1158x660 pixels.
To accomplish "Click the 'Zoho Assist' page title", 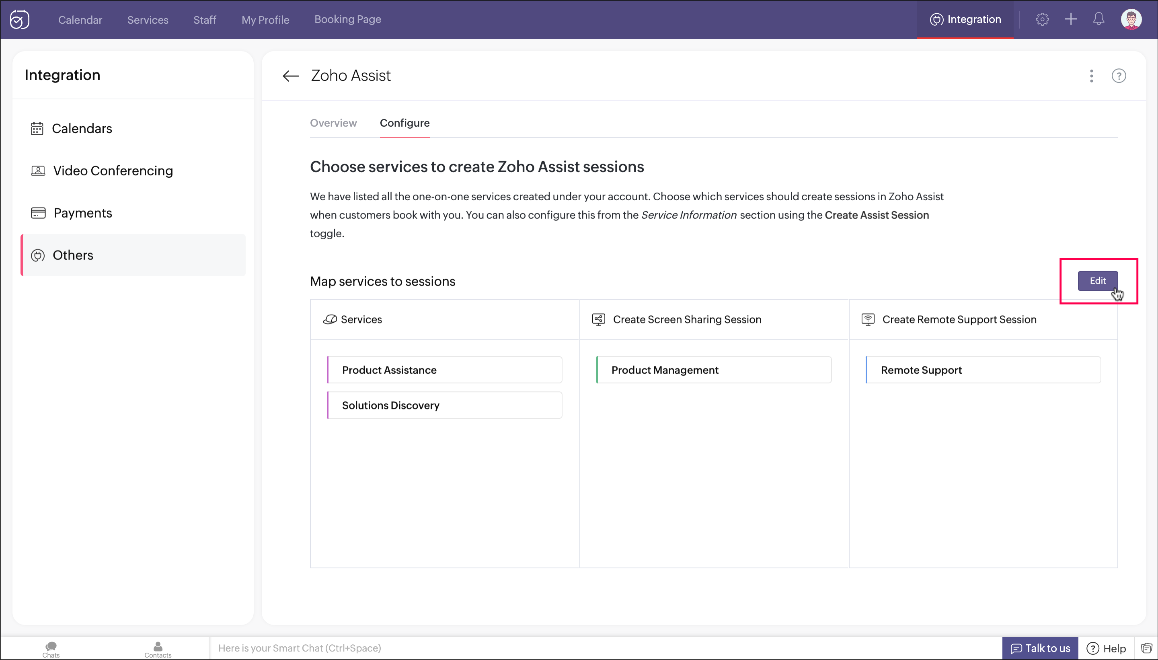I will 351,76.
